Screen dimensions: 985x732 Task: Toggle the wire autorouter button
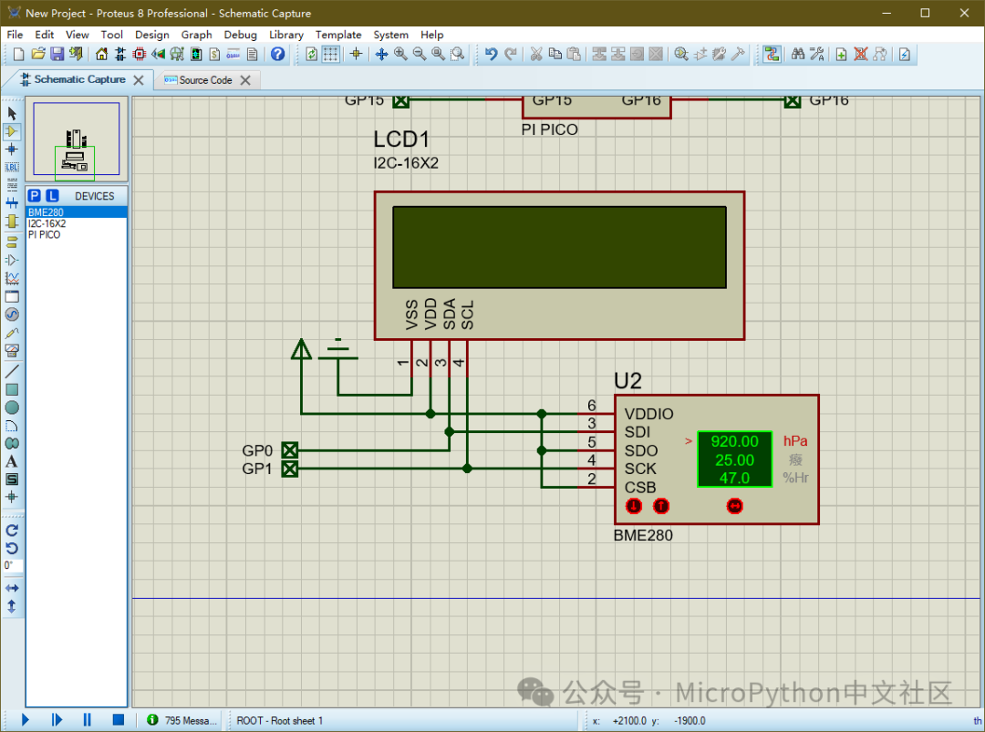tap(772, 55)
